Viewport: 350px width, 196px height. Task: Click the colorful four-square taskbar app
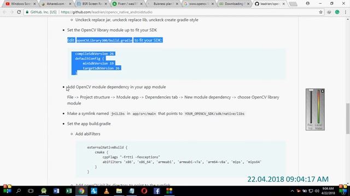point(169,191)
